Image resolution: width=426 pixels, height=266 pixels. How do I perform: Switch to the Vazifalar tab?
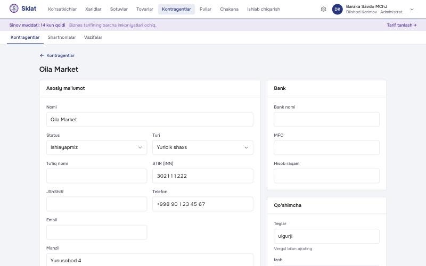93,37
